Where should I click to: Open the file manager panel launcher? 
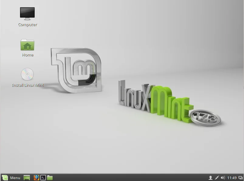coord(50,178)
